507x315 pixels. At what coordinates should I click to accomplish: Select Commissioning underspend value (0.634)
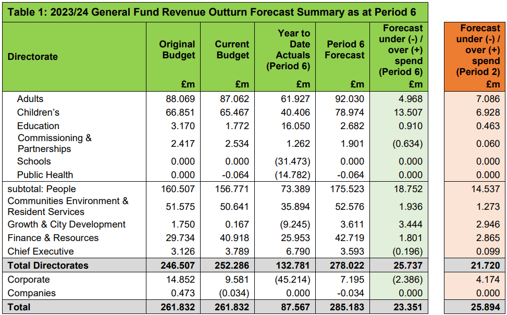[x=407, y=144]
